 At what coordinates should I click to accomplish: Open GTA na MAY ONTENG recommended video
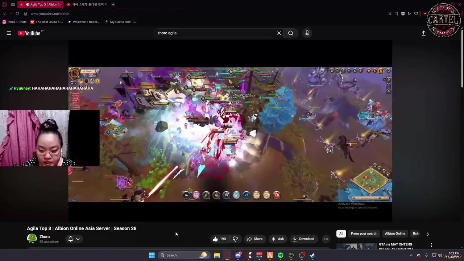click(x=395, y=246)
